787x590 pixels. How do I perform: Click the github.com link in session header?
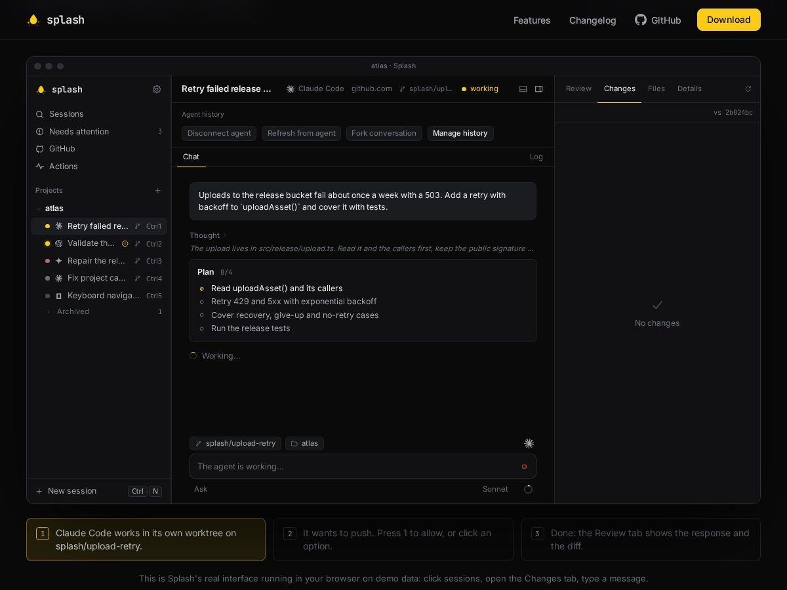click(372, 89)
